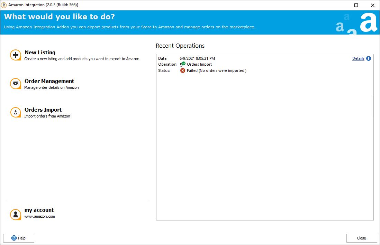Viewport: 380px width, 245px height.
Task: Close the window using the title bar X
Action: pos(372,5)
